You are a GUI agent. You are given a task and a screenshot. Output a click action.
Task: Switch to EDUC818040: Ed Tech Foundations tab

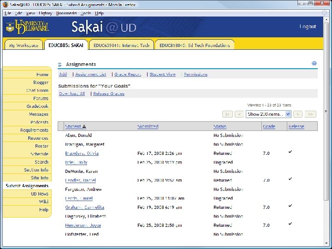195,45
